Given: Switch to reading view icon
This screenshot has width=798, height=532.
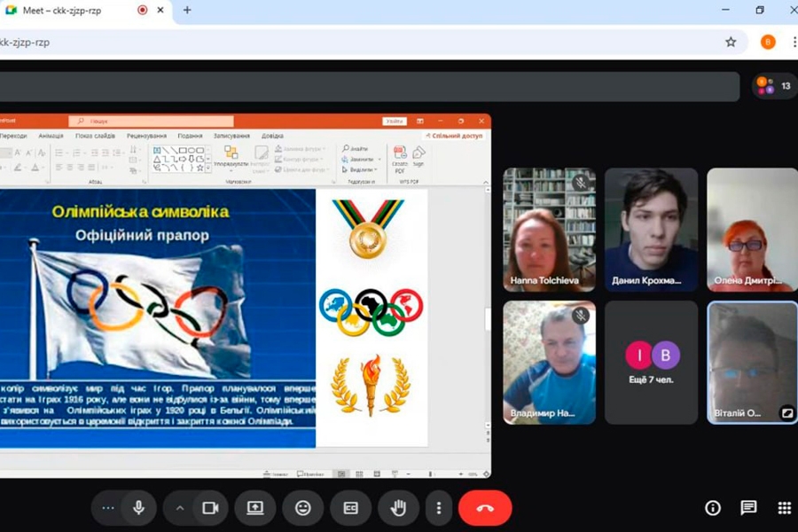Looking at the screenshot, I should (377, 474).
